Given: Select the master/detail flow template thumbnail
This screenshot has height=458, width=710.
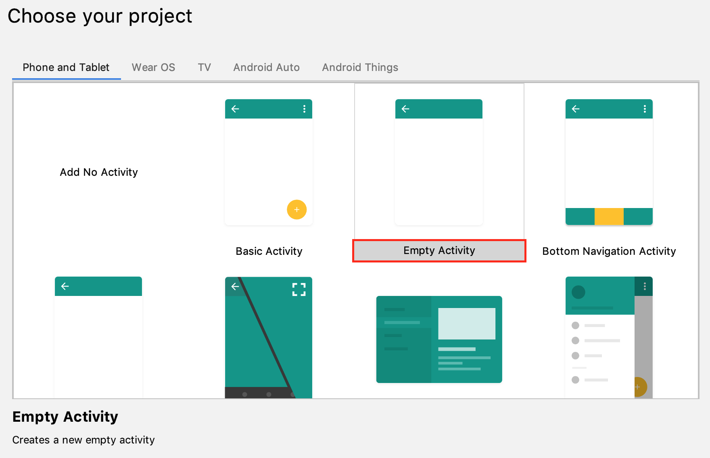Looking at the screenshot, I should (x=439, y=339).
